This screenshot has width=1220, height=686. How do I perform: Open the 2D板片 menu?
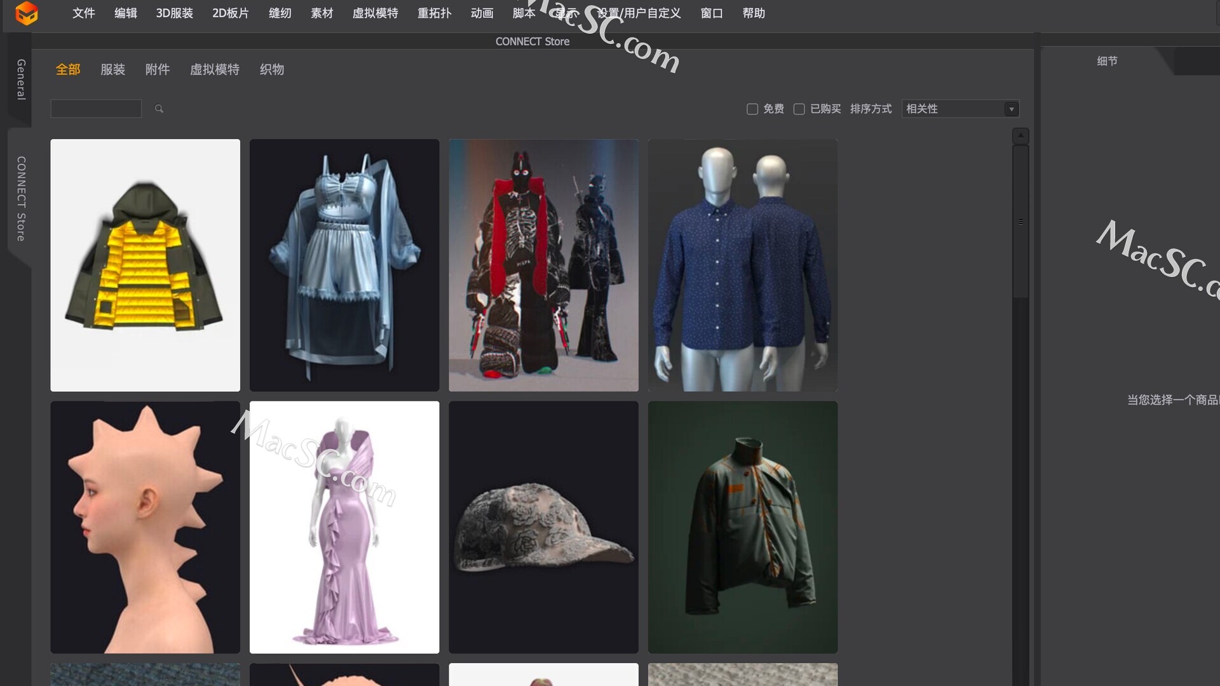[230, 13]
